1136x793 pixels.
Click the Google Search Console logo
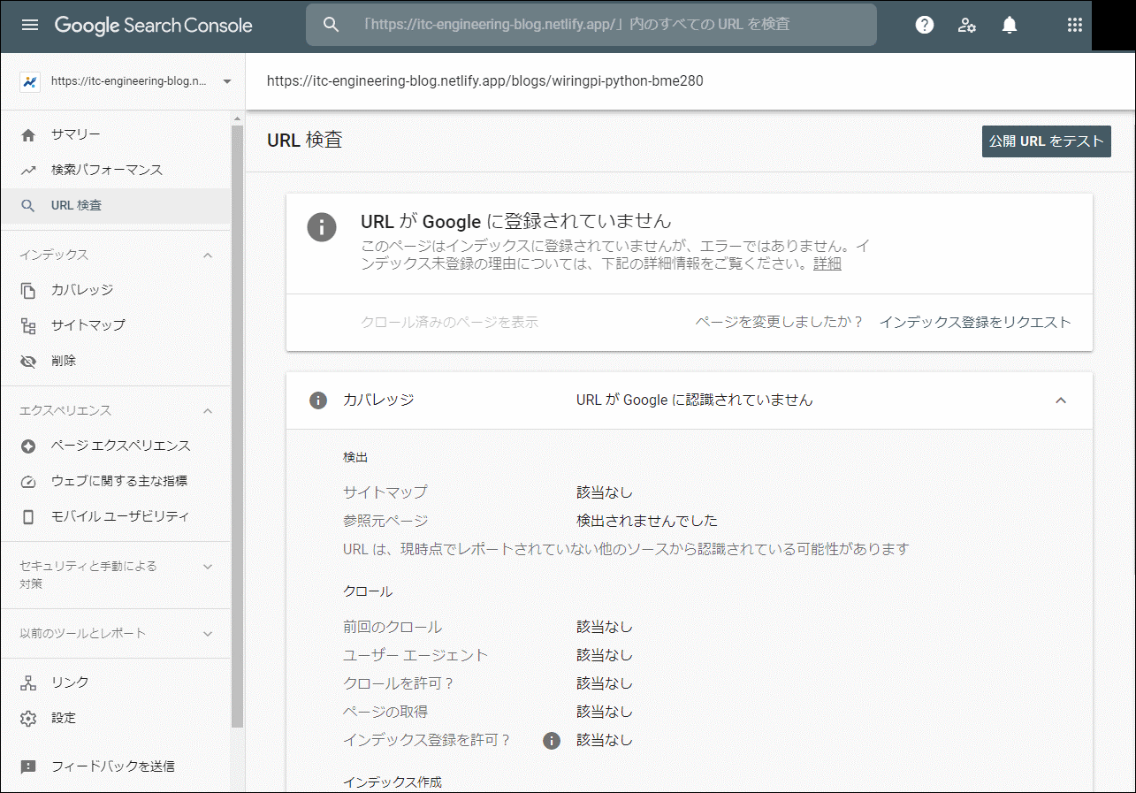pyautogui.click(x=154, y=26)
